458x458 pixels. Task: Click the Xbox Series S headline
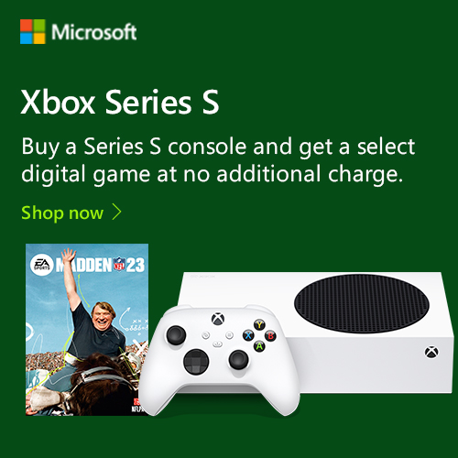(x=120, y=102)
